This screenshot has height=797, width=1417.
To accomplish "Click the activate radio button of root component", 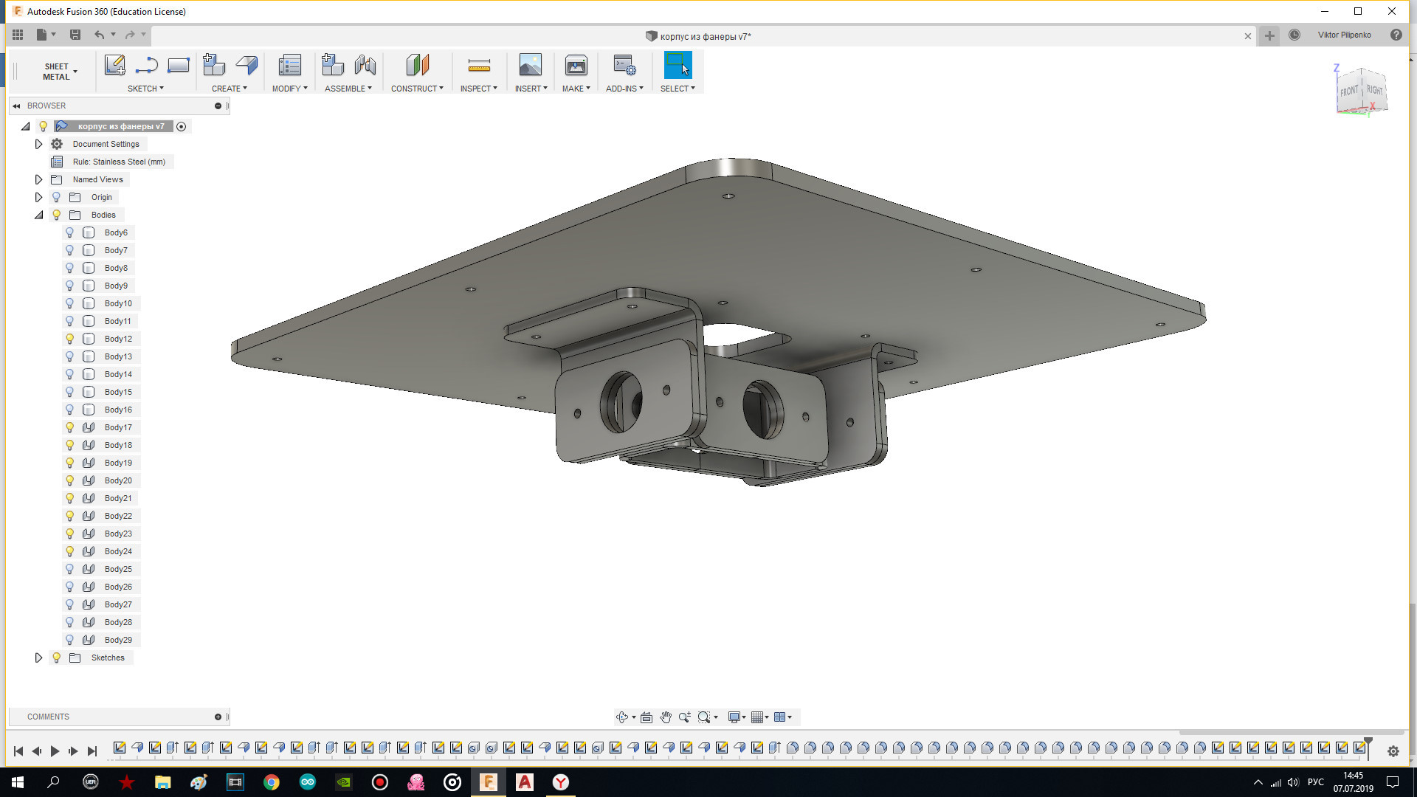I will (182, 126).
